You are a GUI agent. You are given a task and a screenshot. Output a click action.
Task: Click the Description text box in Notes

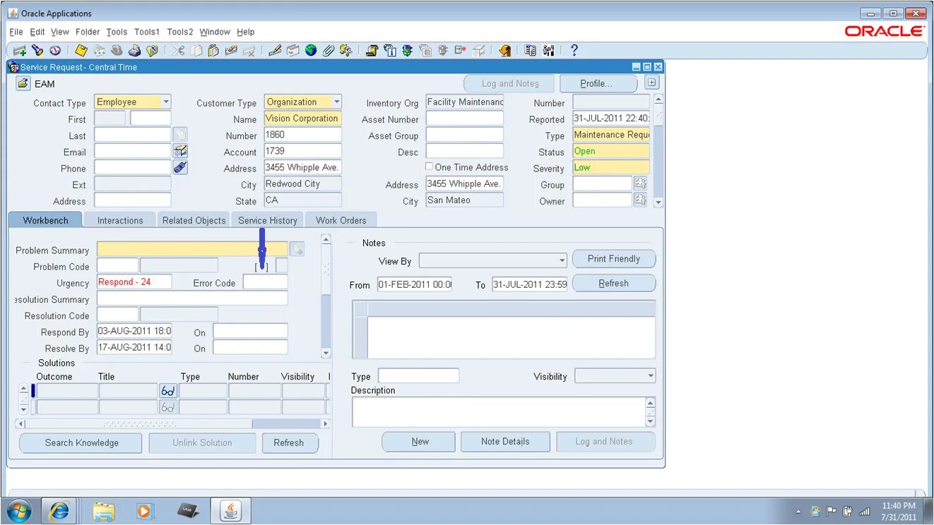pyautogui.click(x=499, y=412)
